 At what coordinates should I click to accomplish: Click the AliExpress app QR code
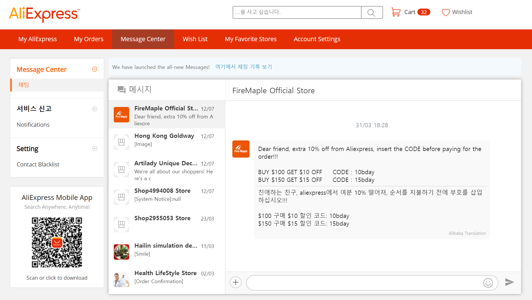[57, 243]
